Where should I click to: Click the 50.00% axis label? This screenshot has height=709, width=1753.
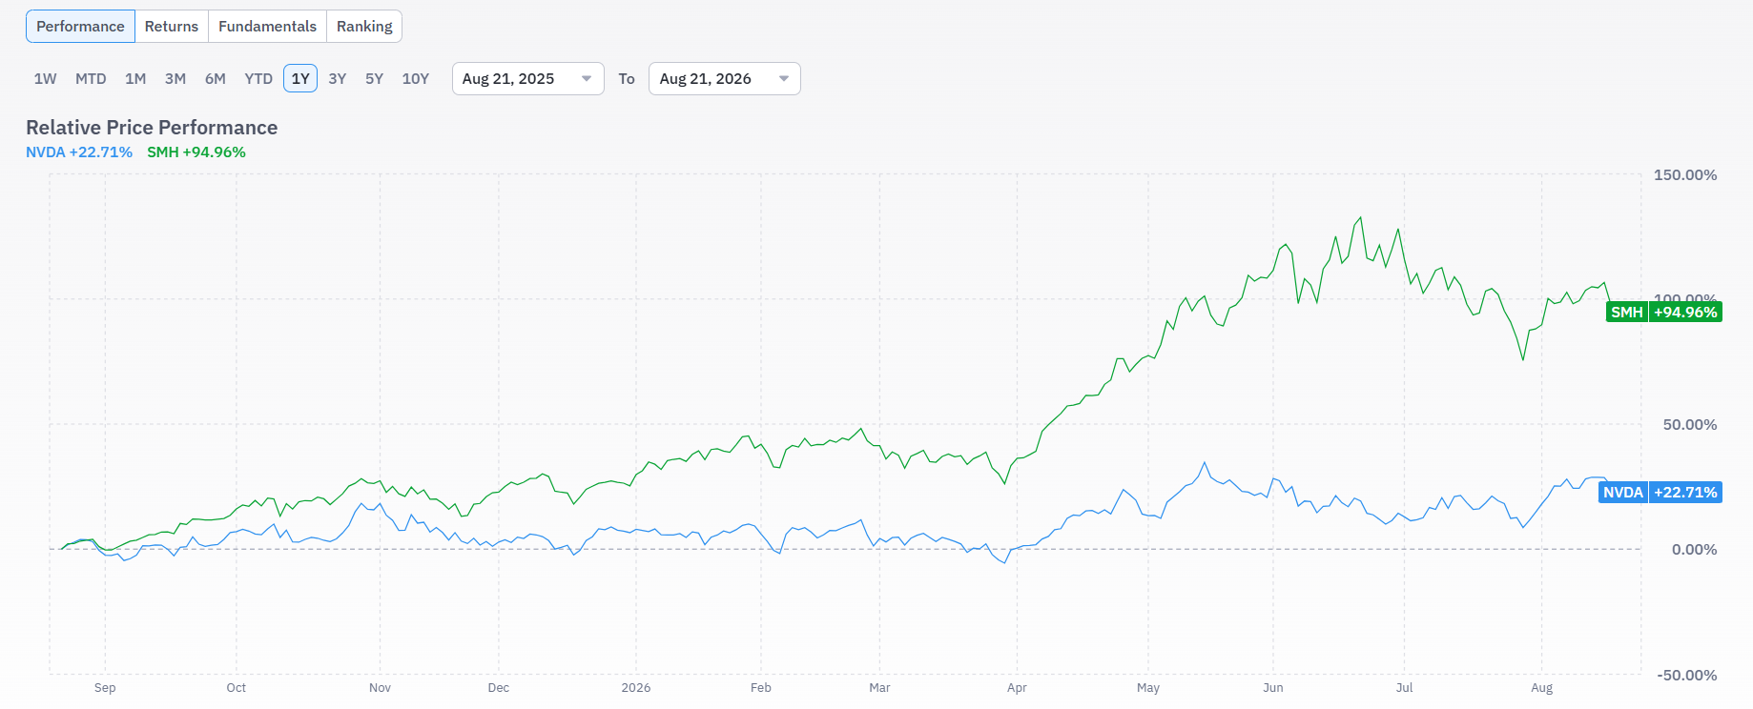coord(1690,425)
